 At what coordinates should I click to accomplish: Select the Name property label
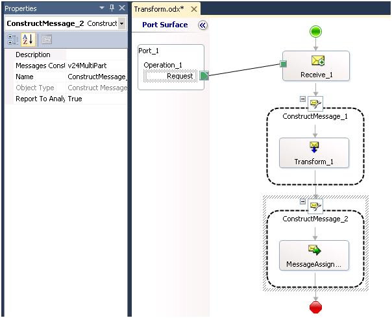click(25, 77)
